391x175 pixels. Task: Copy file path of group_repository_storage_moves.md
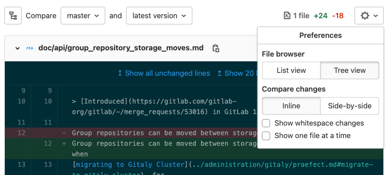point(215,48)
